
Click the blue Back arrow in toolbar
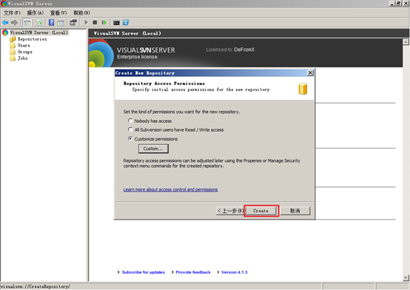(5, 23)
